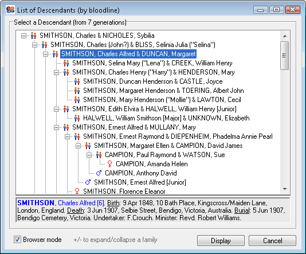The height and width of the screenshot is (254, 306).
Task: Toggle the Browser mode checkbox
Action: (17, 239)
